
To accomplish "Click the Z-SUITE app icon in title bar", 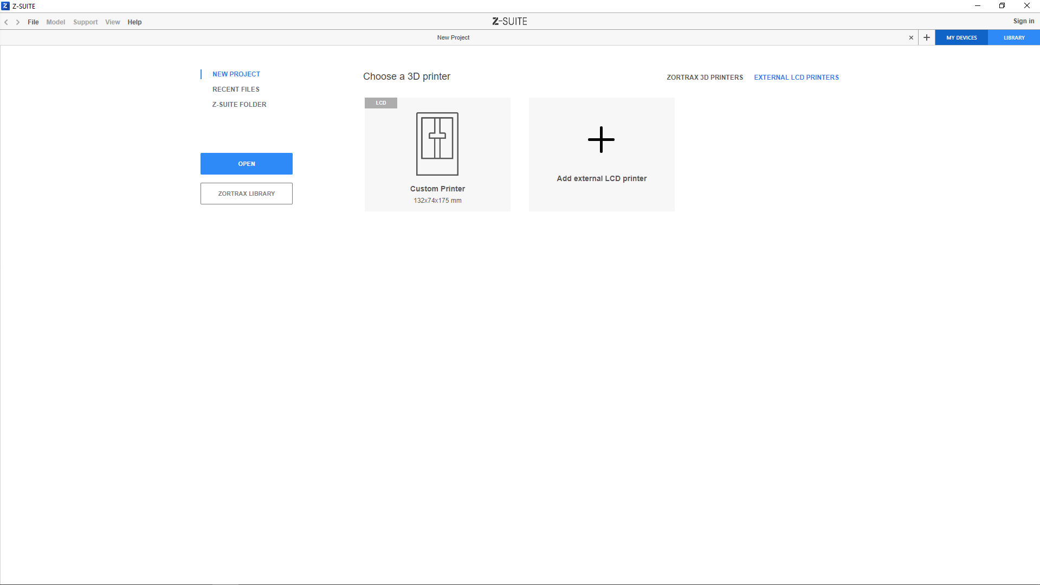I will pos(5,6).
